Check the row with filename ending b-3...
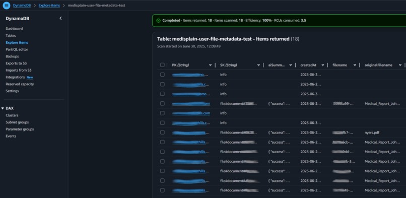This screenshot has height=198, width=406. [162, 162]
